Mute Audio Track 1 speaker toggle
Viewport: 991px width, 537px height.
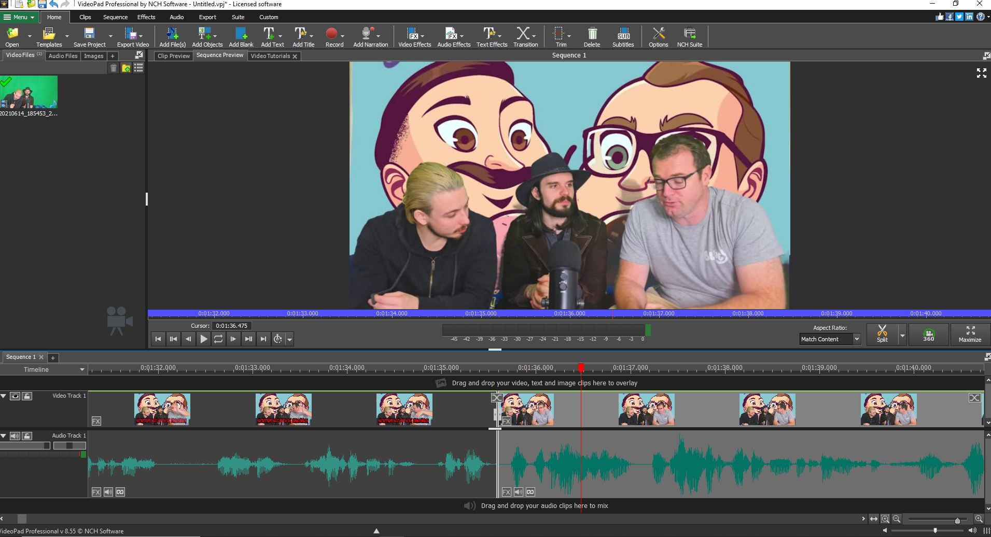(15, 436)
